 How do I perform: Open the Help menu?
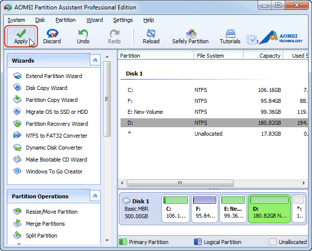click(149, 20)
